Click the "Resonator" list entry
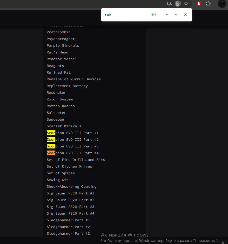228x244 pixels. click(56, 93)
